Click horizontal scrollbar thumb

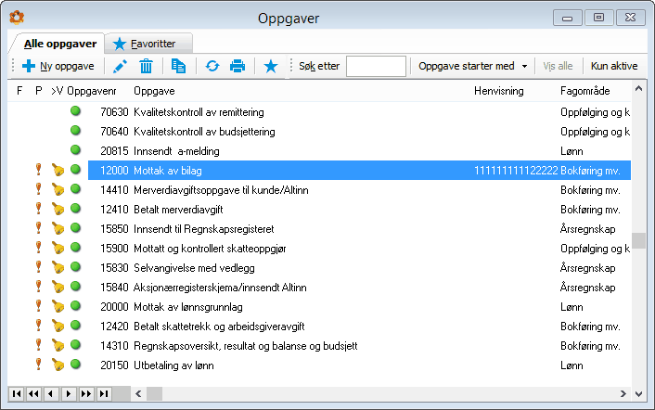click(x=154, y=393)
